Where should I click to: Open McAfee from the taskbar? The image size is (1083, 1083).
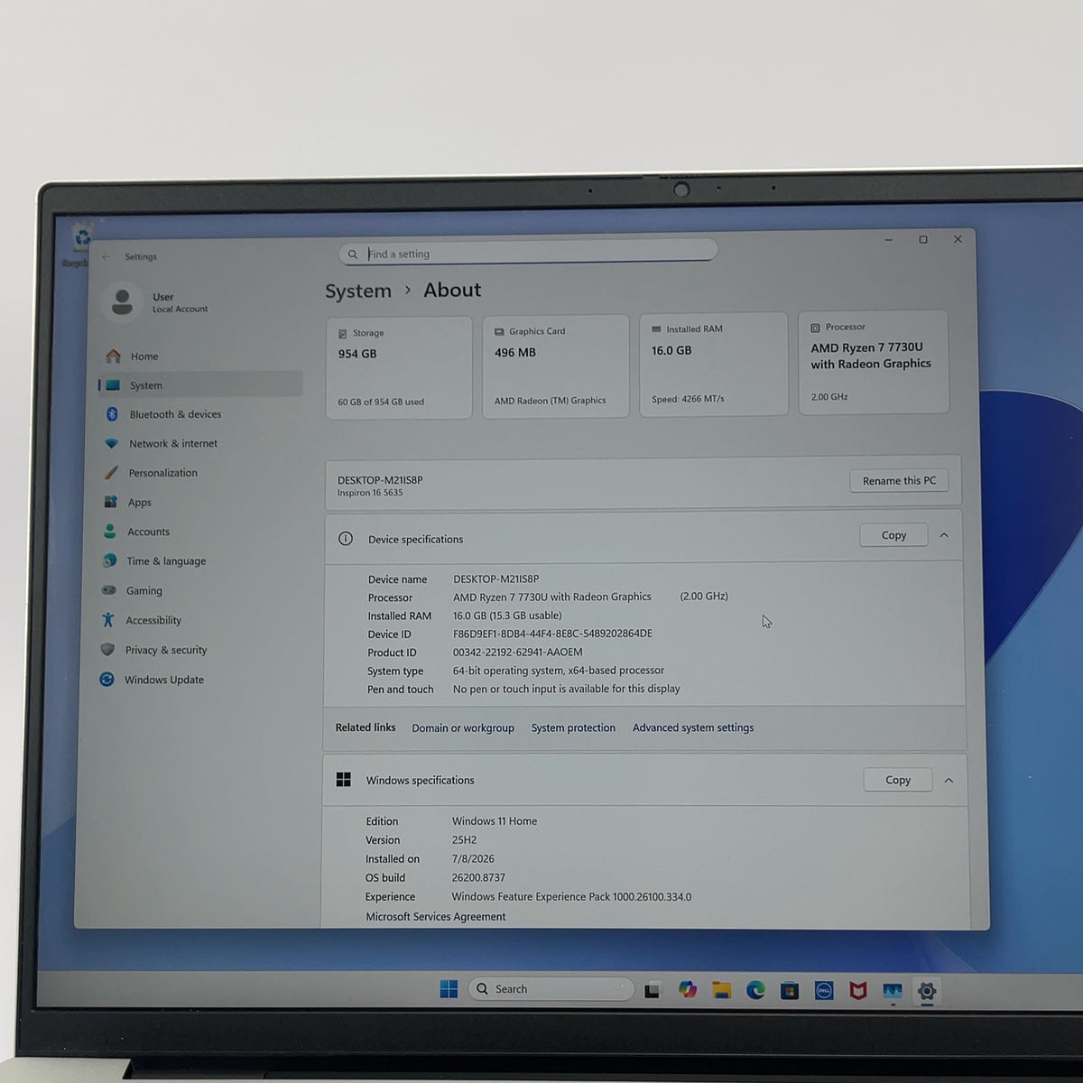click(858, 991)
